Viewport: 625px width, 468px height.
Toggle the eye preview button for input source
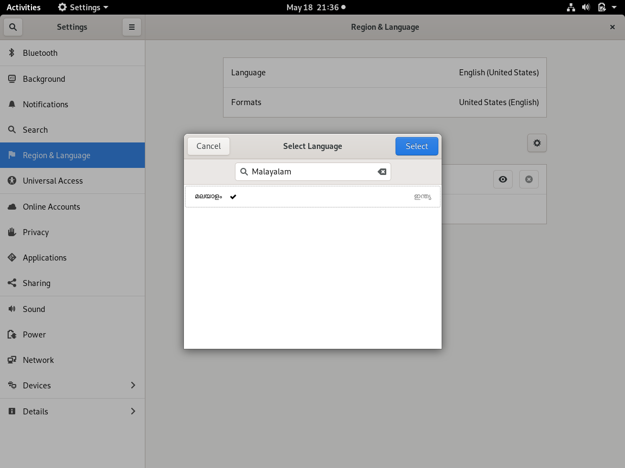[x=503, y=179]
